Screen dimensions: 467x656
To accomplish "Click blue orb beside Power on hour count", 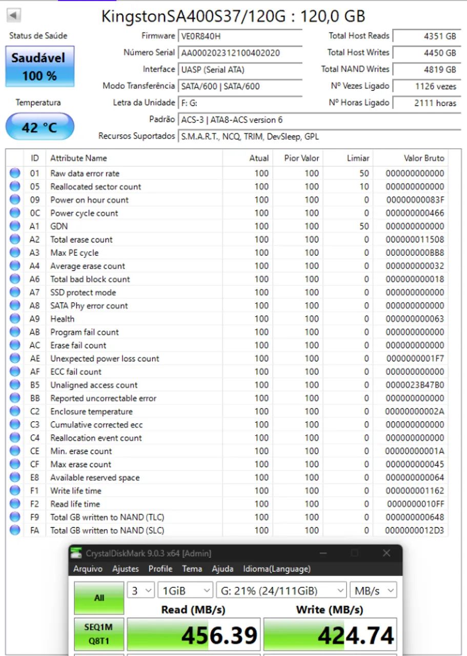I will coord(15,200).
